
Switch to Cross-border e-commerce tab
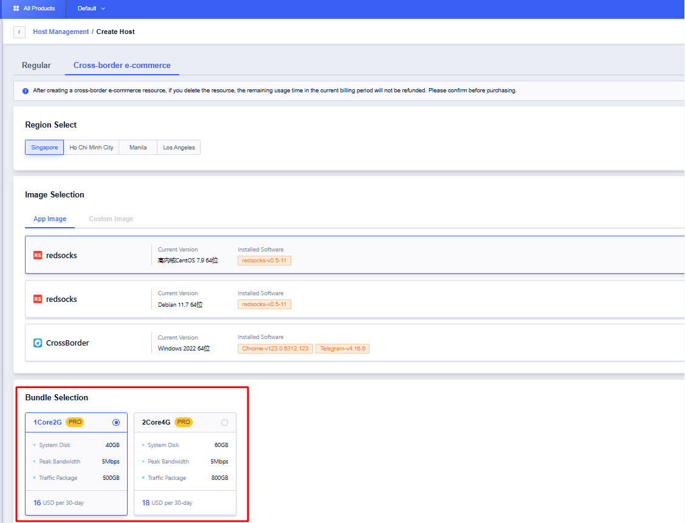122,65
